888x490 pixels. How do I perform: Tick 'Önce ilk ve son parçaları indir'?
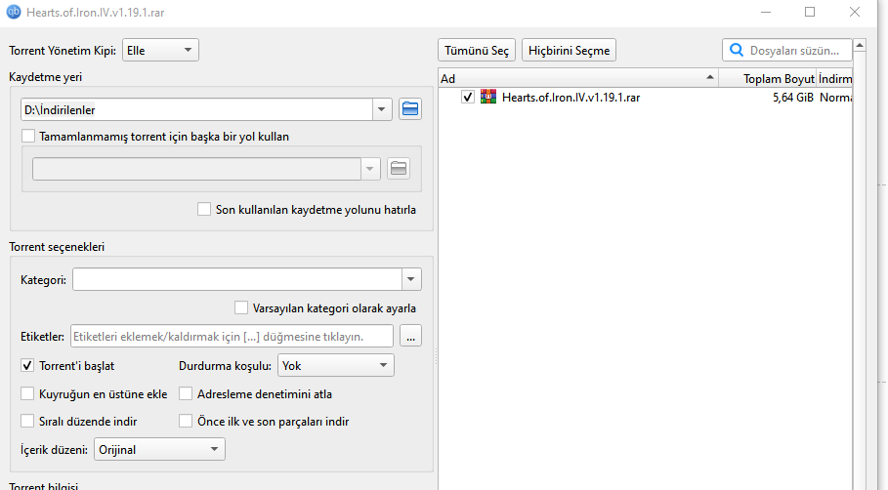[x=186, y=422]
